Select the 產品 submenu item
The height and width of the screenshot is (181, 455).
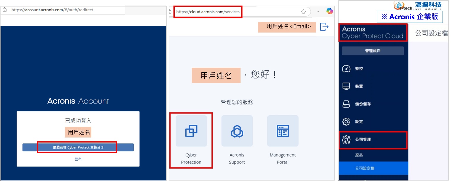coord(373,155)
